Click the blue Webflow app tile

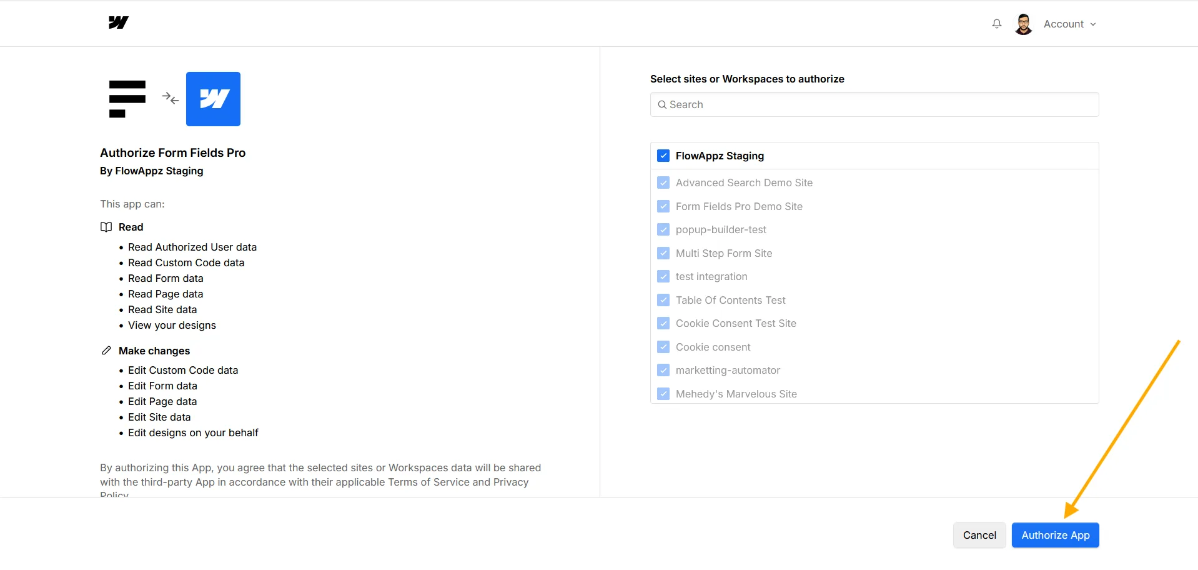point(213,99)
